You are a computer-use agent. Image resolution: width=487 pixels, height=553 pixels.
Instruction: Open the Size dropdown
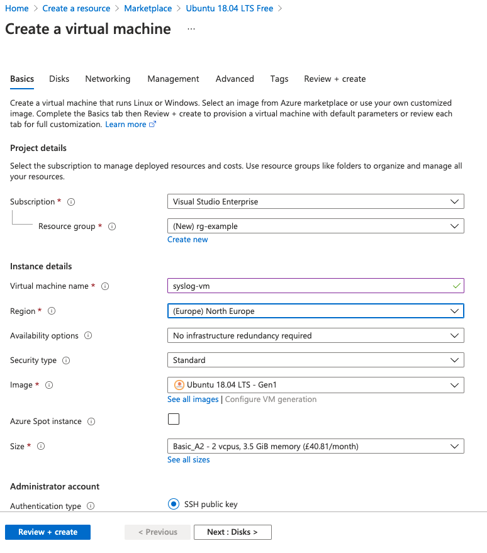(315, 447)
